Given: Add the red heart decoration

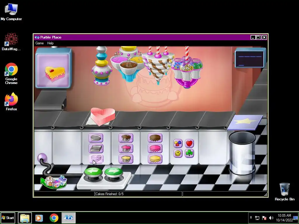Looking at the screenshot, I should coord(189,143).
